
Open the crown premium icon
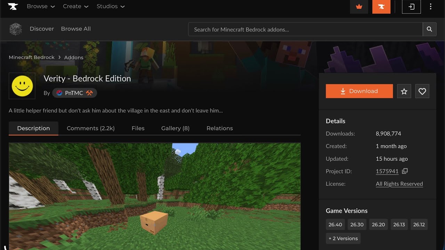point(359,7)
